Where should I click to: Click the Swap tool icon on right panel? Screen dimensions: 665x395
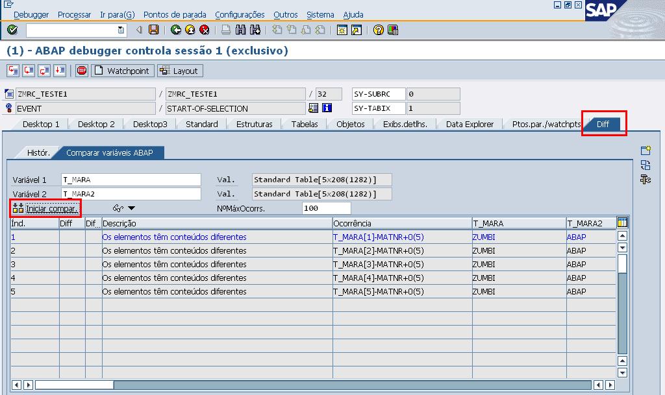tap(646, 165)
